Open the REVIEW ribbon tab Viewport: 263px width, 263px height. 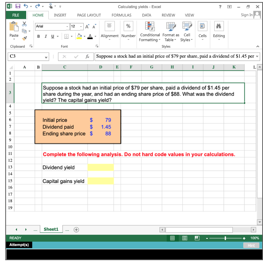[x=168, y=15]
